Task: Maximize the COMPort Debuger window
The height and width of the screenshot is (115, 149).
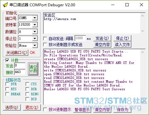Action: 127,5
